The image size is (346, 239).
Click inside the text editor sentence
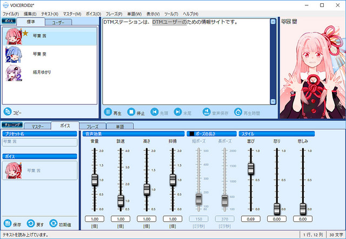pos(170,22)
